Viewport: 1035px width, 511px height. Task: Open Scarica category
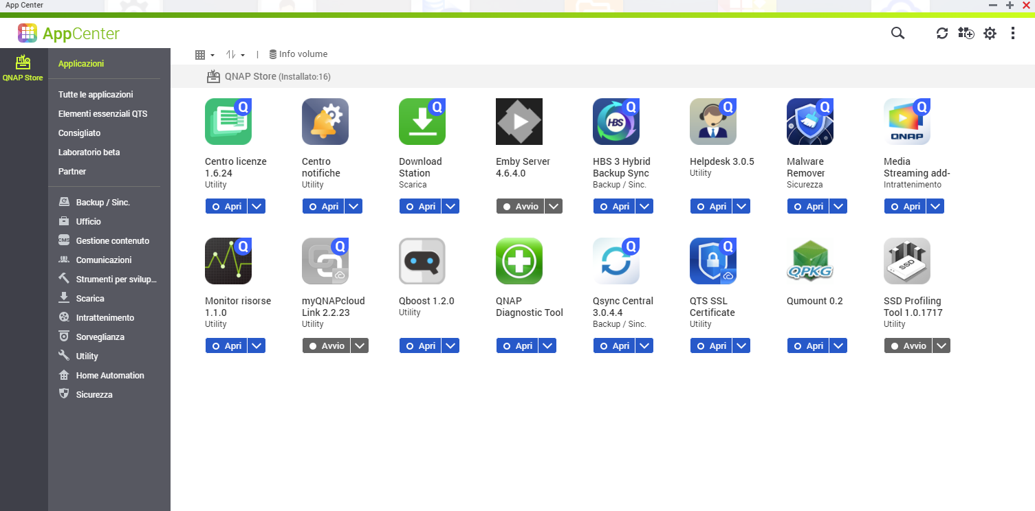click(81, 299)
